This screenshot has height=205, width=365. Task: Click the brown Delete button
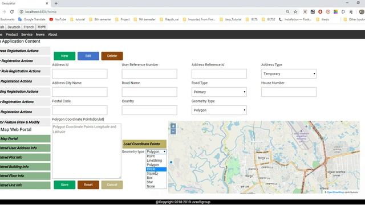pyautogui.click(x=112, y=56)
